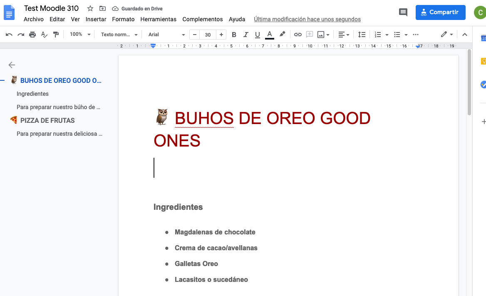Increase font size with plus button
Image resolution: width=486 pixels, height=296 pixels.
(221, 35)
